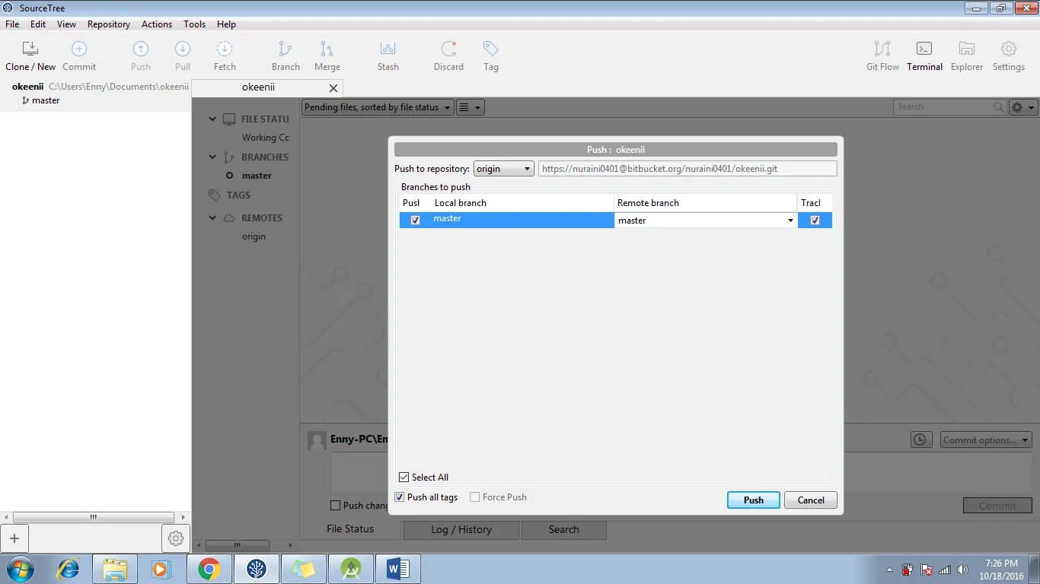Click the Force Push checkbox
Image resolution: width=1040 pixels, height=584 pixels.
coord(475,497)
